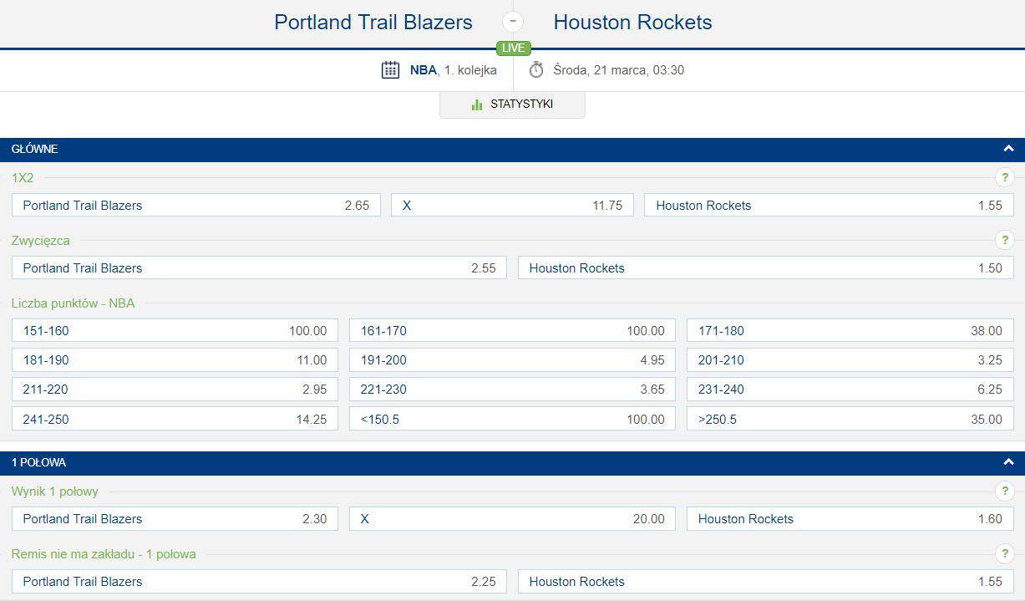Select Portland Trail Blazers at 2.65 in 1X2
This screenshot has height=601, width=1025.
click(196, 205)
